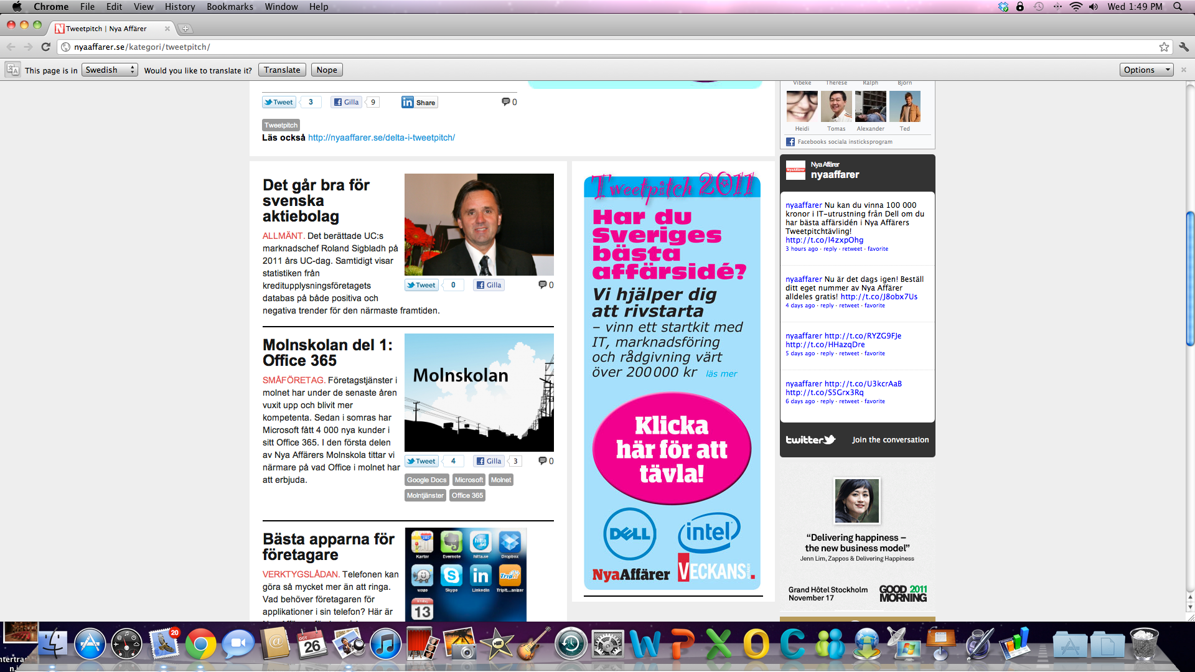Click the address bar URL field
The image size is (1195, 672).
click(610, 47)
